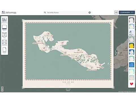Click the Le Bois-Plage-en-Ré map label
The height and width of the screenshot is (102, 136).
(x=76, y=58)
